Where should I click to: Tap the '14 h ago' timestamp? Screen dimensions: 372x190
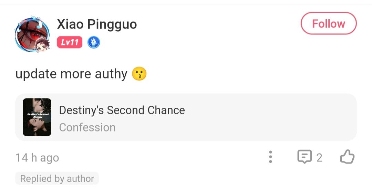37,158
